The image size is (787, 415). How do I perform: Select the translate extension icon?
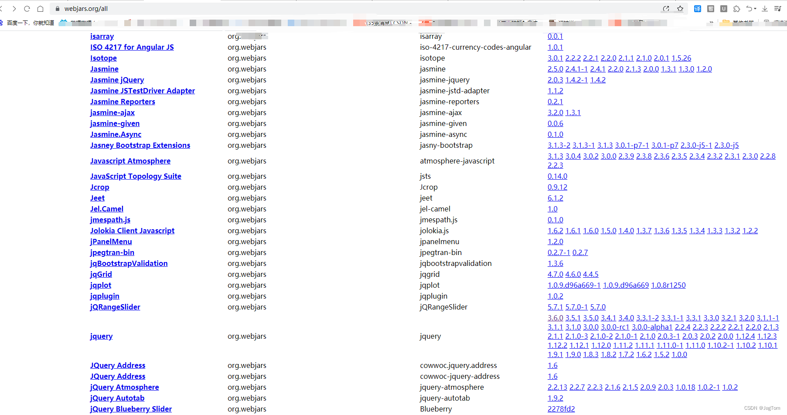697,9
